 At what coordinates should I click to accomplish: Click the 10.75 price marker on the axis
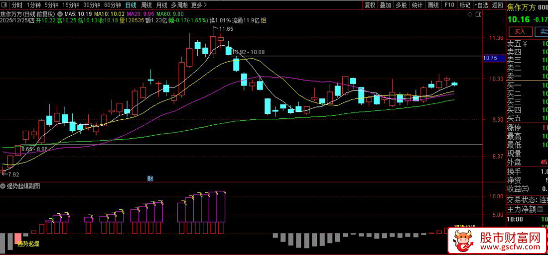pos(490,58)
